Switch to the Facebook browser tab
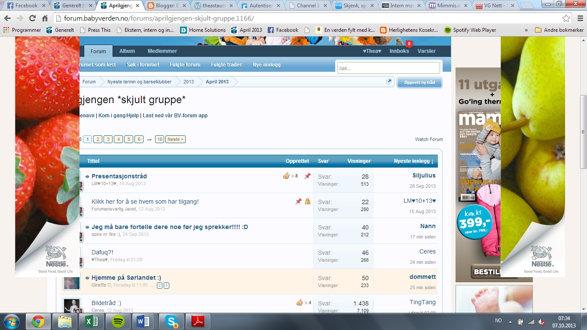Viewport: 587px width, 330px height. (x=26, y=6)
